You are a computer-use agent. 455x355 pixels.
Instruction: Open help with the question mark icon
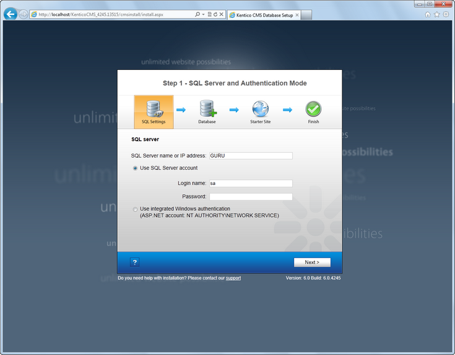pyautogui.click(x=135, y=262)
